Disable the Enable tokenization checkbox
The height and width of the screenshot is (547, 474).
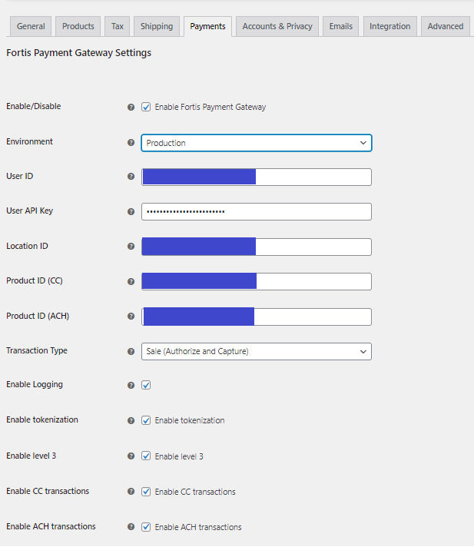click(x=146, y=420)
